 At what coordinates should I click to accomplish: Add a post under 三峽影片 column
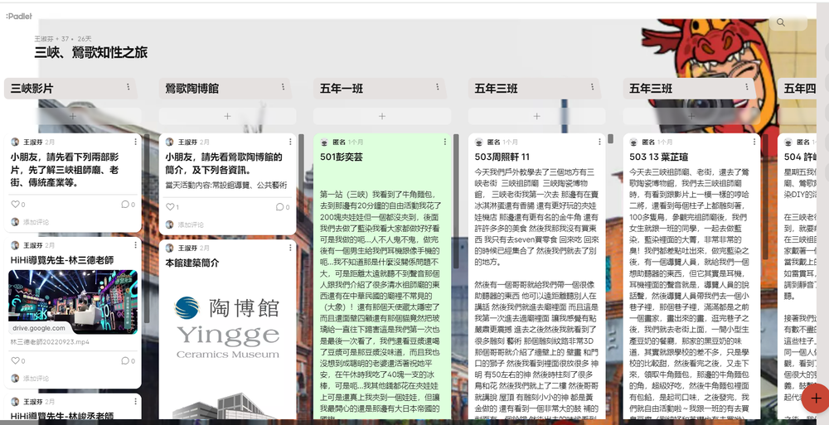pos(73,116)
